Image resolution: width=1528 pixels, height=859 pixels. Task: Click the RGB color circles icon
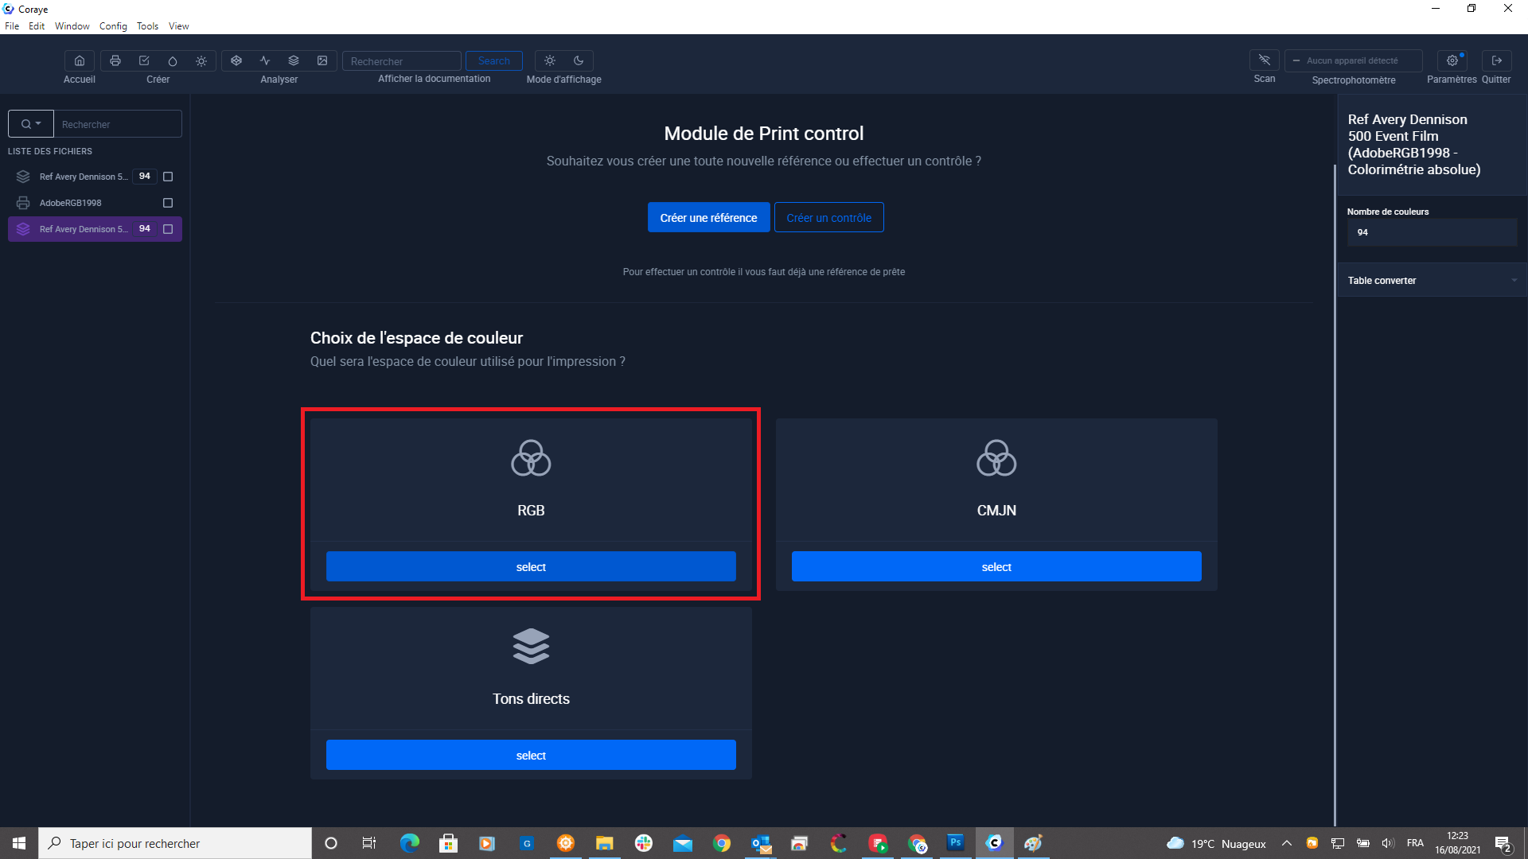click(531, 458)
